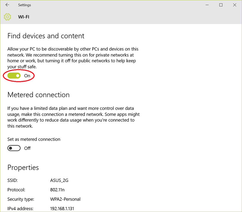Click the Settings window title text
The height and width of the screenshot is (212, 242).
[x=25, y=5]
